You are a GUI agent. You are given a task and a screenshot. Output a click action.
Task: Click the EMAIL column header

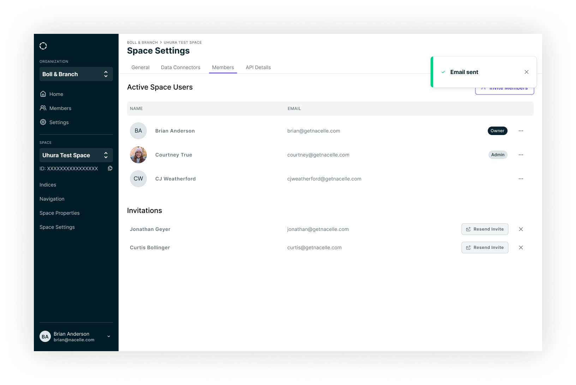coord(294,109)
